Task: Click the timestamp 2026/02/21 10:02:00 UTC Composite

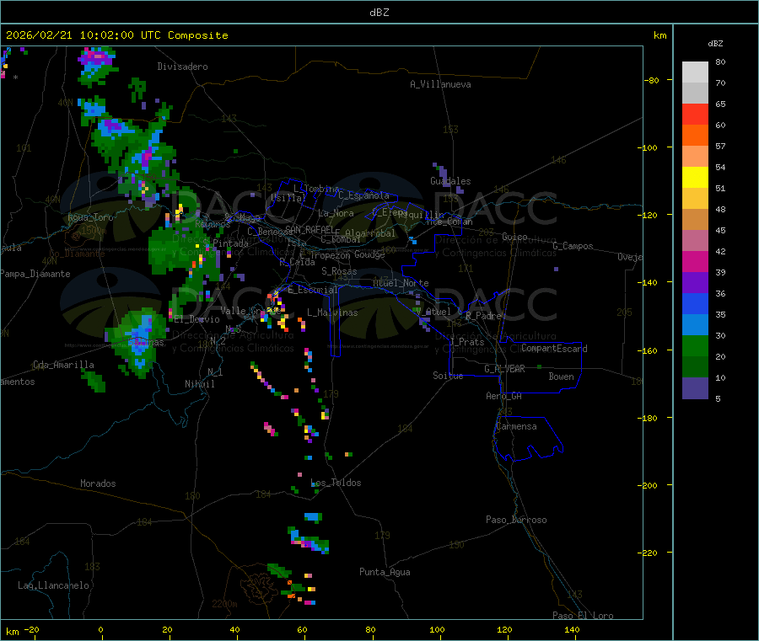Action: (x=116, y=35)
